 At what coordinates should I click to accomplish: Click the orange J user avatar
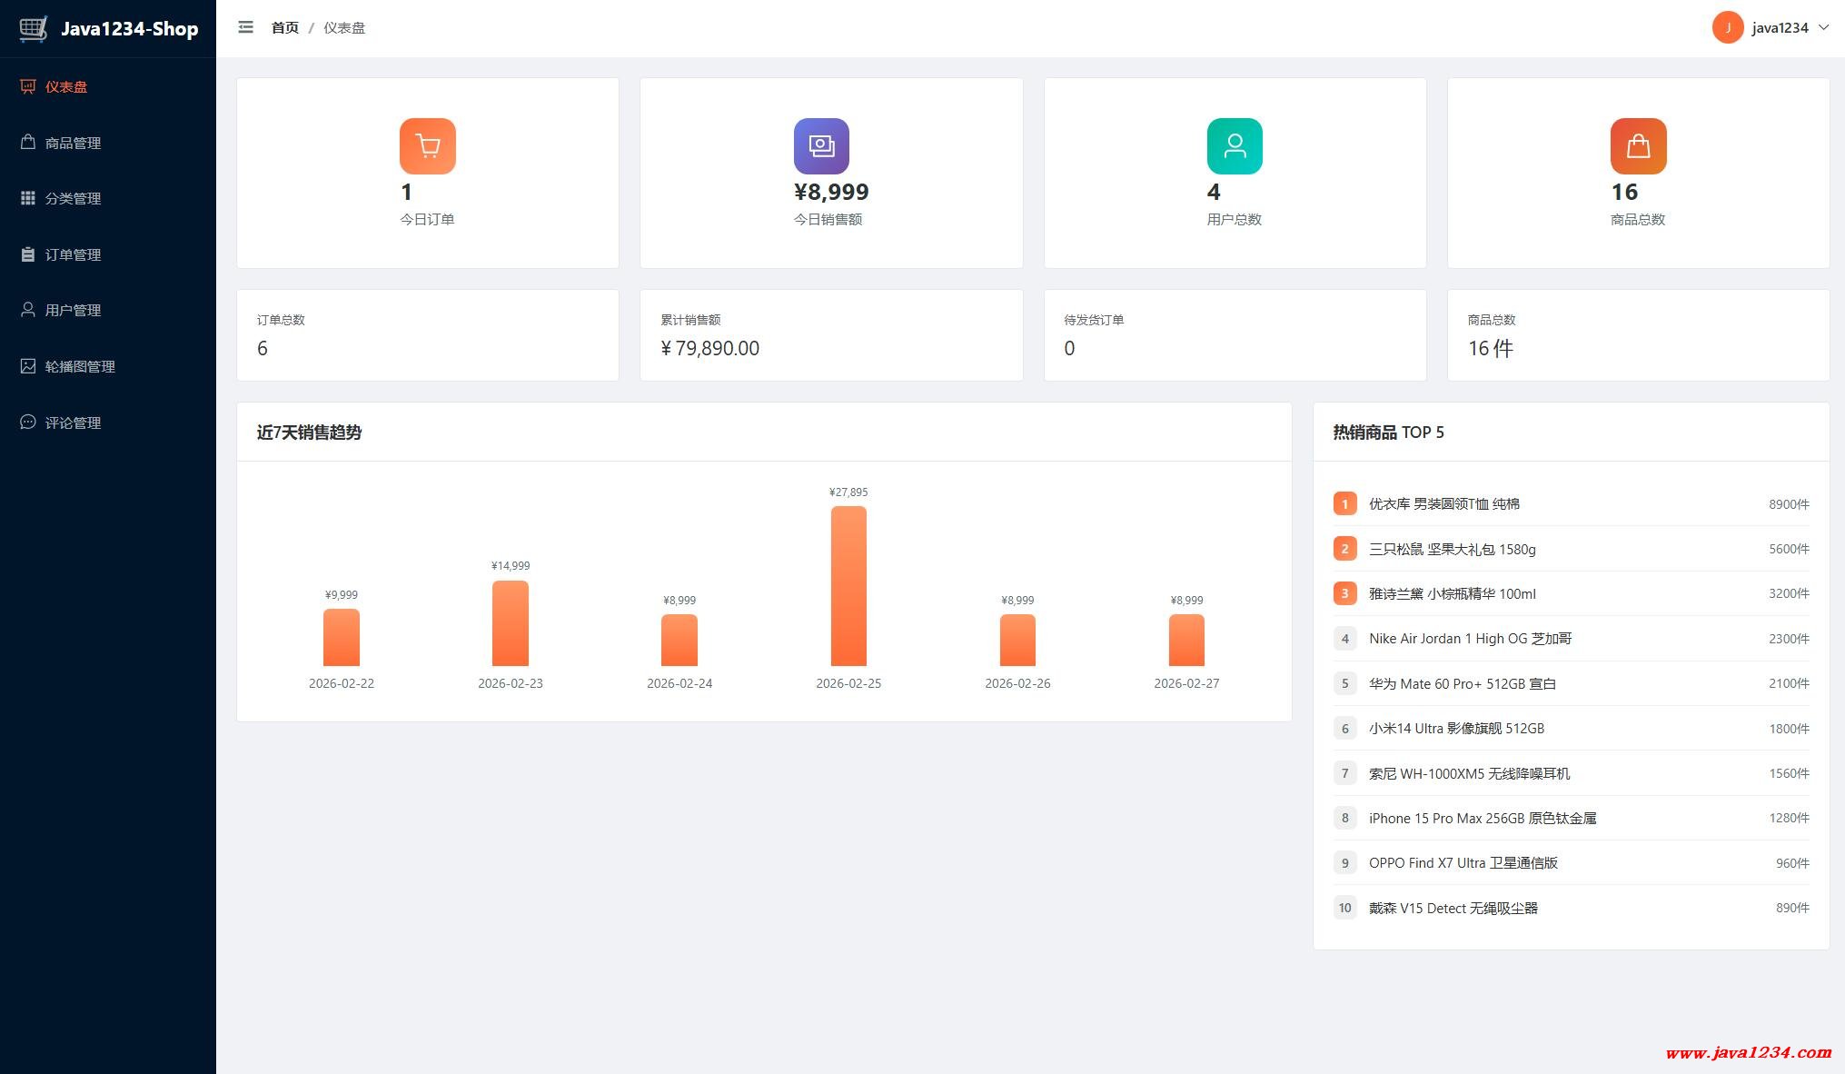1727,27
